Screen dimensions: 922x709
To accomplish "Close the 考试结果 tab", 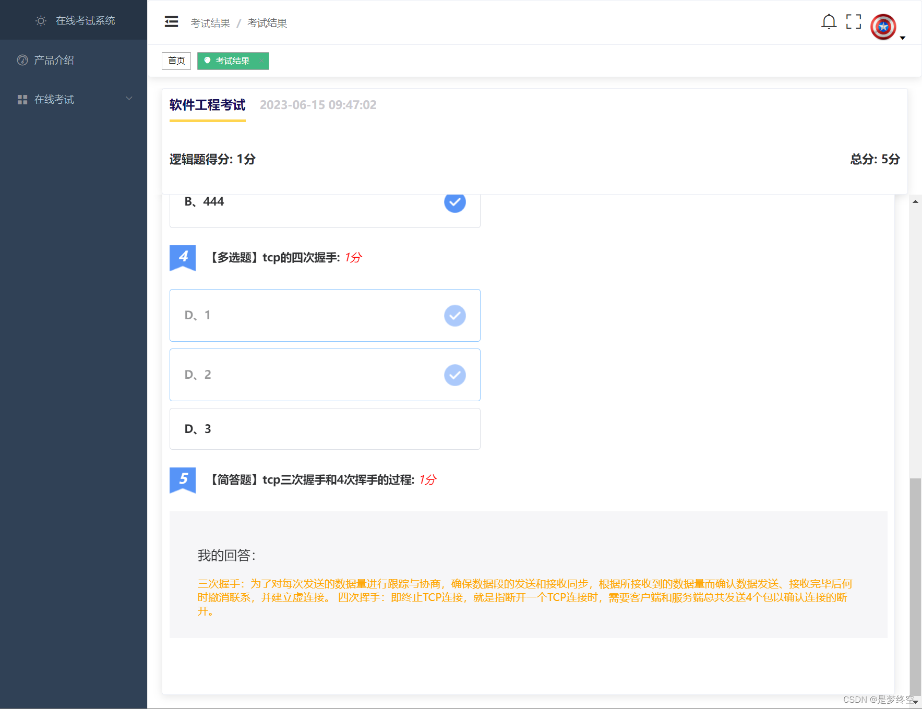I will [262, 61].
